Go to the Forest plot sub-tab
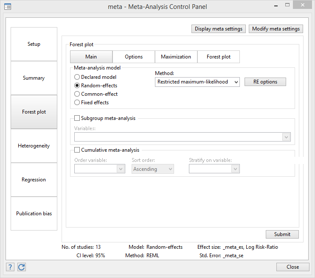The width and height of the screenshot is (315, 278). (x=219, y=57)
